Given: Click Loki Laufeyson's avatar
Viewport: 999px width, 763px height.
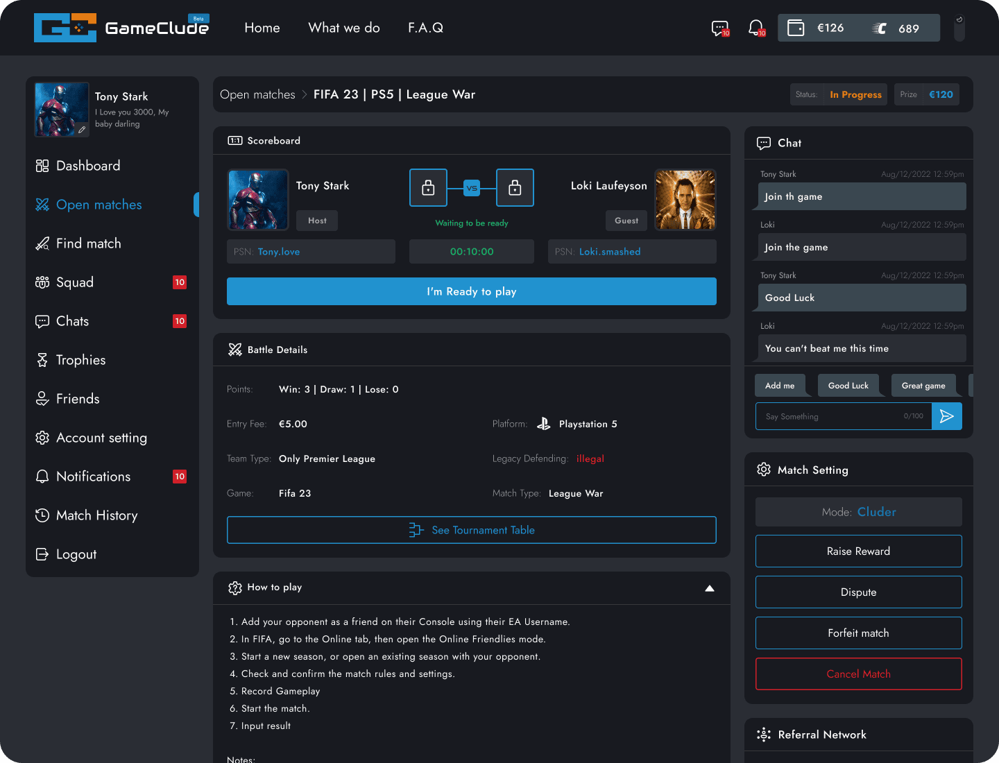Looking at the screenshot, I should coord(685,200).
